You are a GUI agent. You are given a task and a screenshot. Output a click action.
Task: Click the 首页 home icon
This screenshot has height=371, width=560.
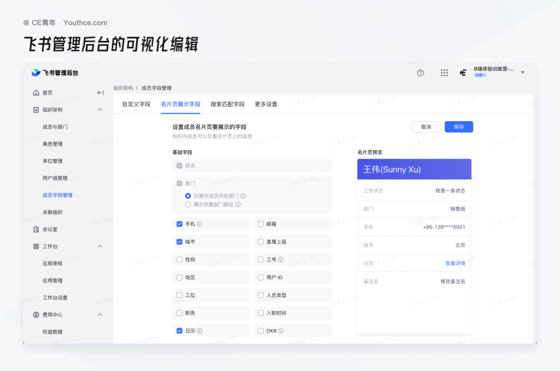pyautogui.click(x=36, y=93)
